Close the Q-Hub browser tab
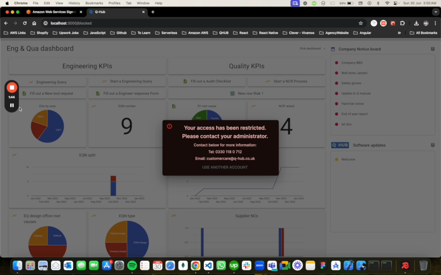This screenshot has width=441, height=275. pos(144,12)
